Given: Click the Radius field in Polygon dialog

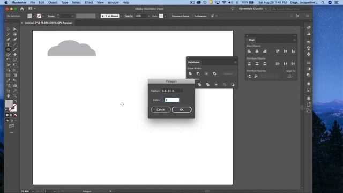Looking at the screenshot, I should pyautogui.click(x=172, y=91).
